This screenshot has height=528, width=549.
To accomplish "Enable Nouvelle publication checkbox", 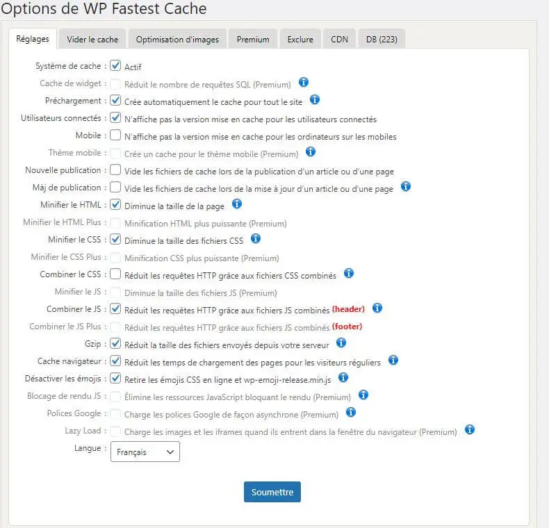I will (115, 170).
